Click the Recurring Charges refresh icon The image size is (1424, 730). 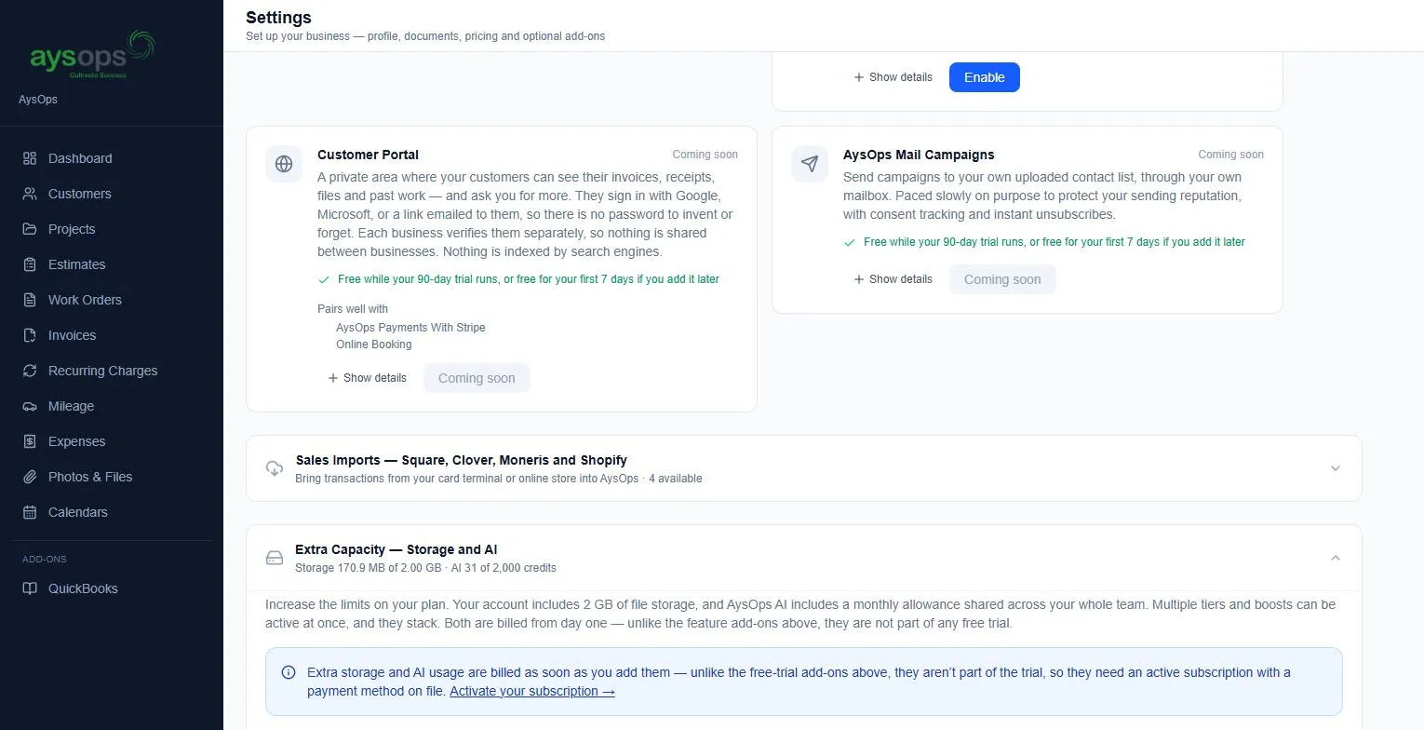pos(30,371)
